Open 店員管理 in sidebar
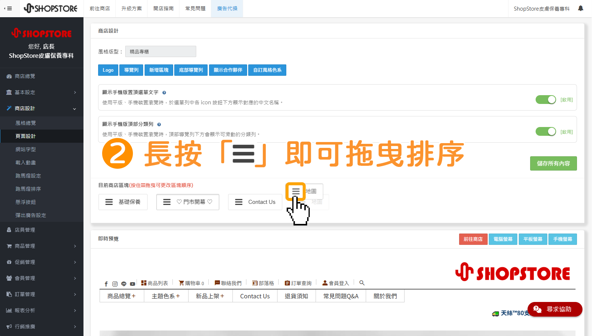592x336 pixels. coord(42,230)
